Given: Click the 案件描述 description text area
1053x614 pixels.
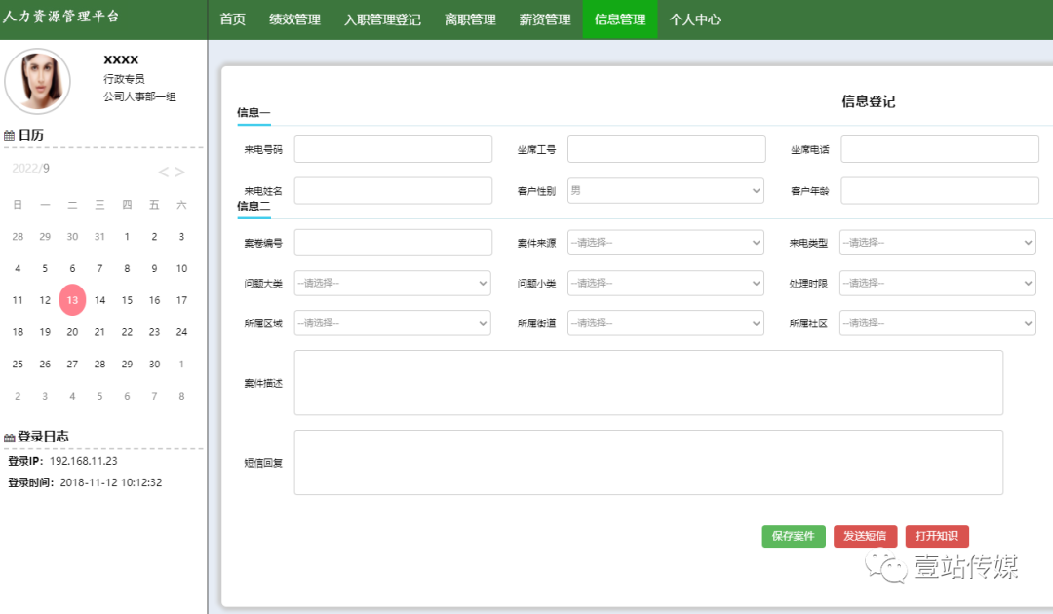Looking at the screenshot, I should pyautogui.click(x=647, y=384).
